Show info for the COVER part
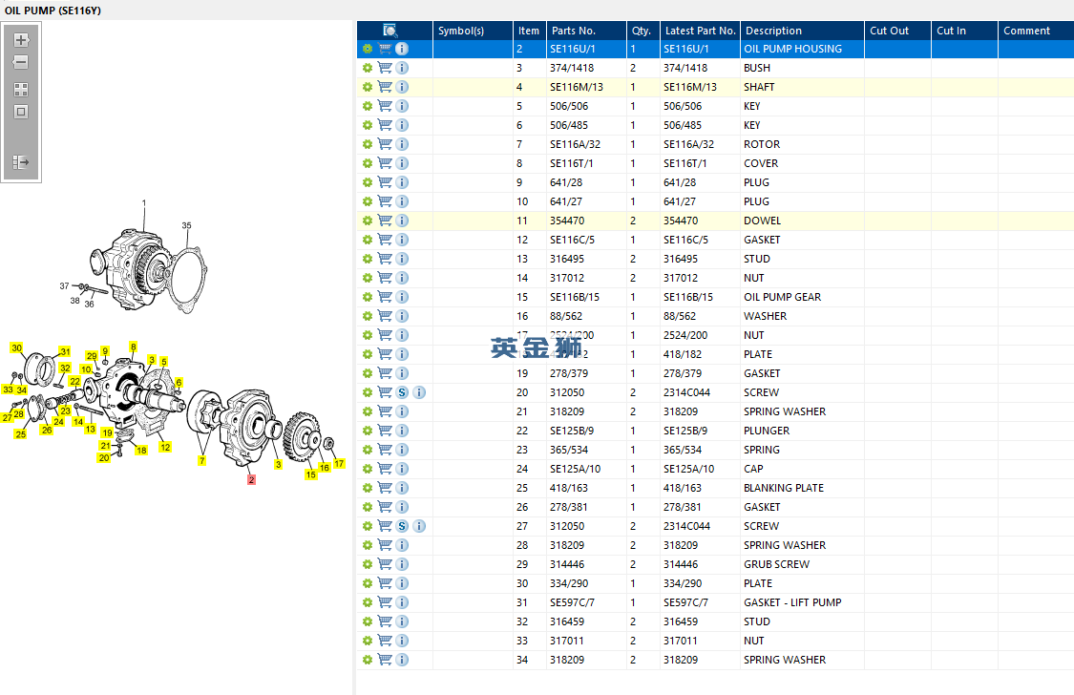 pyautogui.click(x=402, y=163)
